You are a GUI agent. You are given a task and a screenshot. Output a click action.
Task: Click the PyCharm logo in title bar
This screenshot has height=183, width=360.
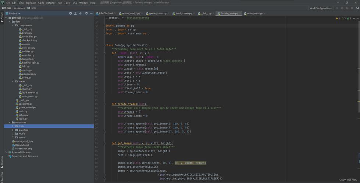point(3,3)
